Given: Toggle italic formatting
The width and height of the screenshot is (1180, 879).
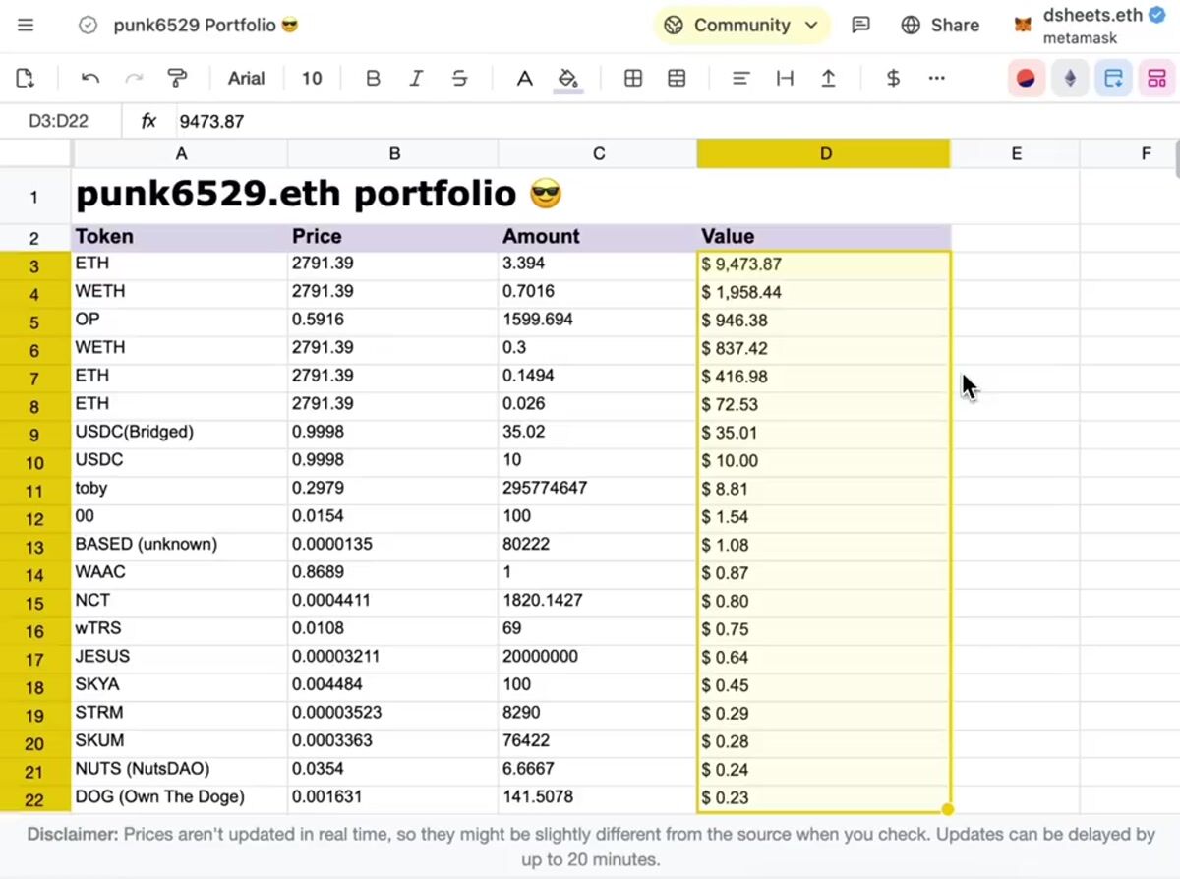Looking at the screenshot, I should pyautogui.click(x=416, y=79).
